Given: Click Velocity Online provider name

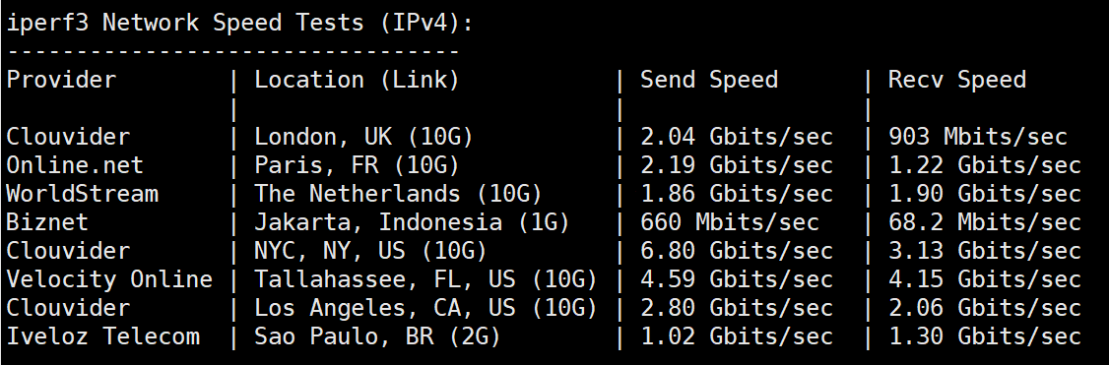Looking at the screenshot, I should (x=109, y=278).
